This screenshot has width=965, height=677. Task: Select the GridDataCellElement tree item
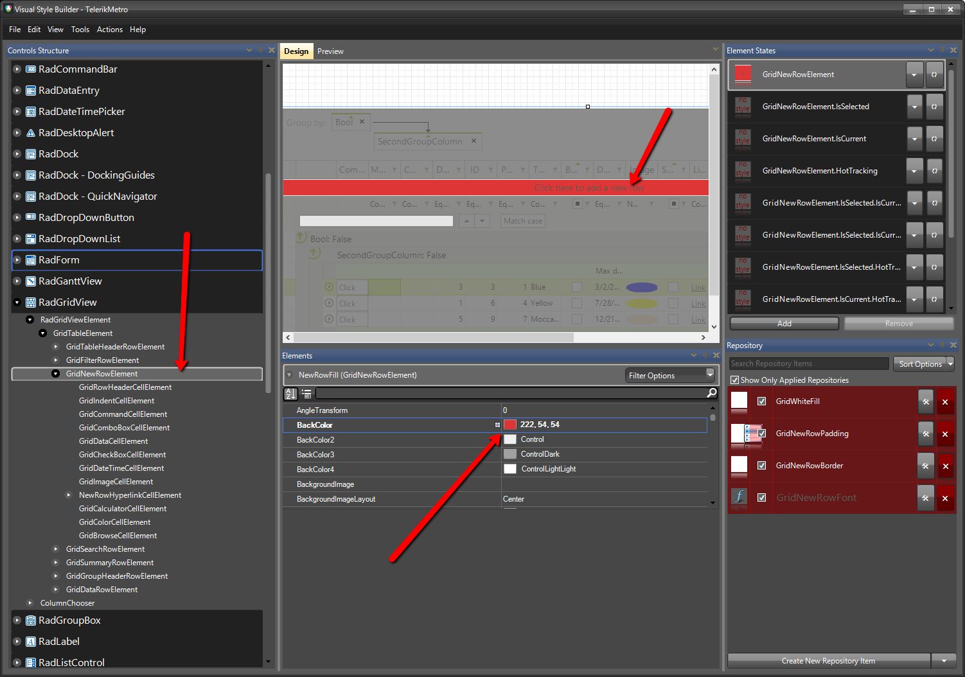[x=113, y=441]
